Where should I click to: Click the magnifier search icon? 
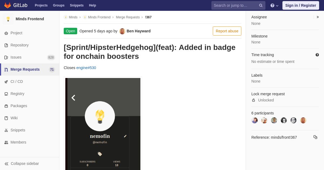click(261, 5)
